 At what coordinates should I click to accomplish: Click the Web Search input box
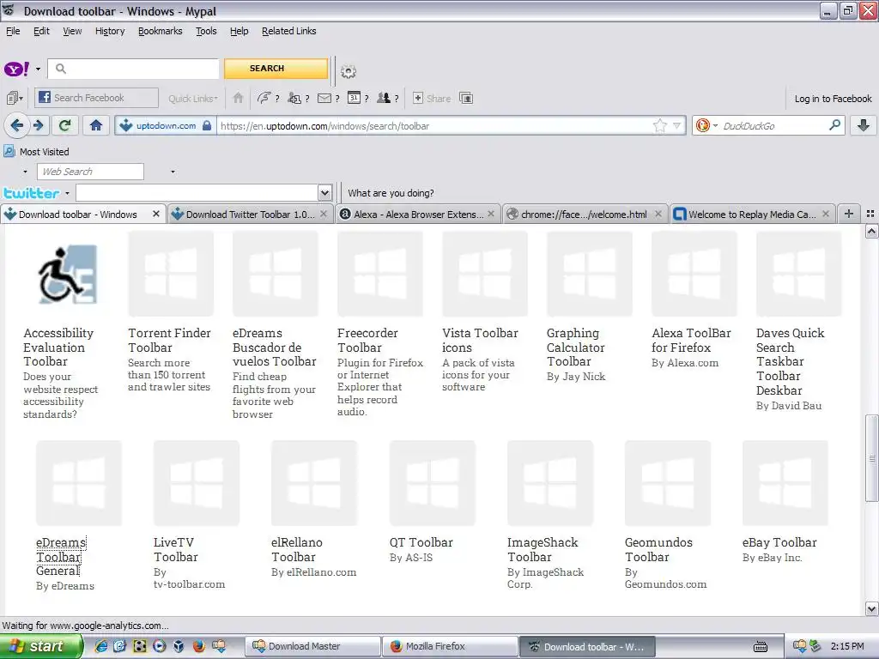pos(90,172)
